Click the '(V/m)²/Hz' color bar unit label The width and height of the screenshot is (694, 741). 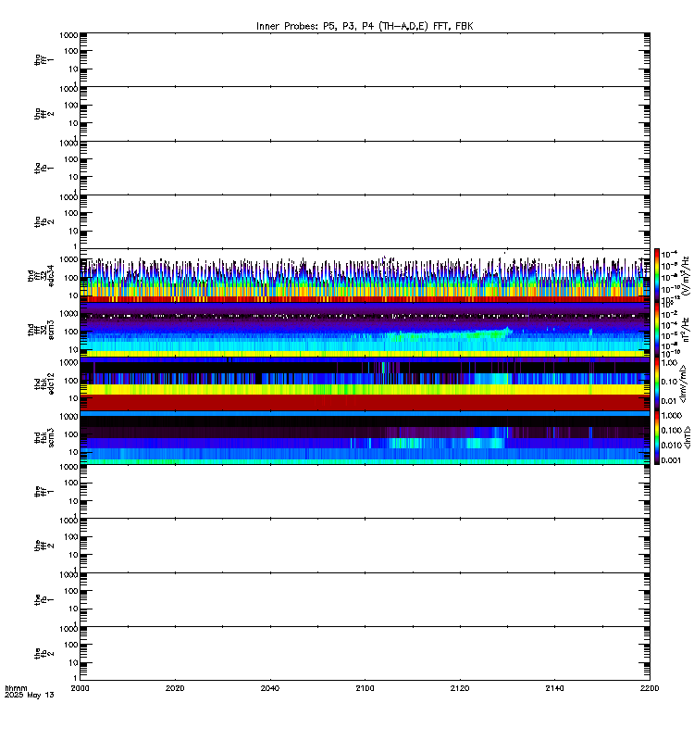(x=685, y=276)
